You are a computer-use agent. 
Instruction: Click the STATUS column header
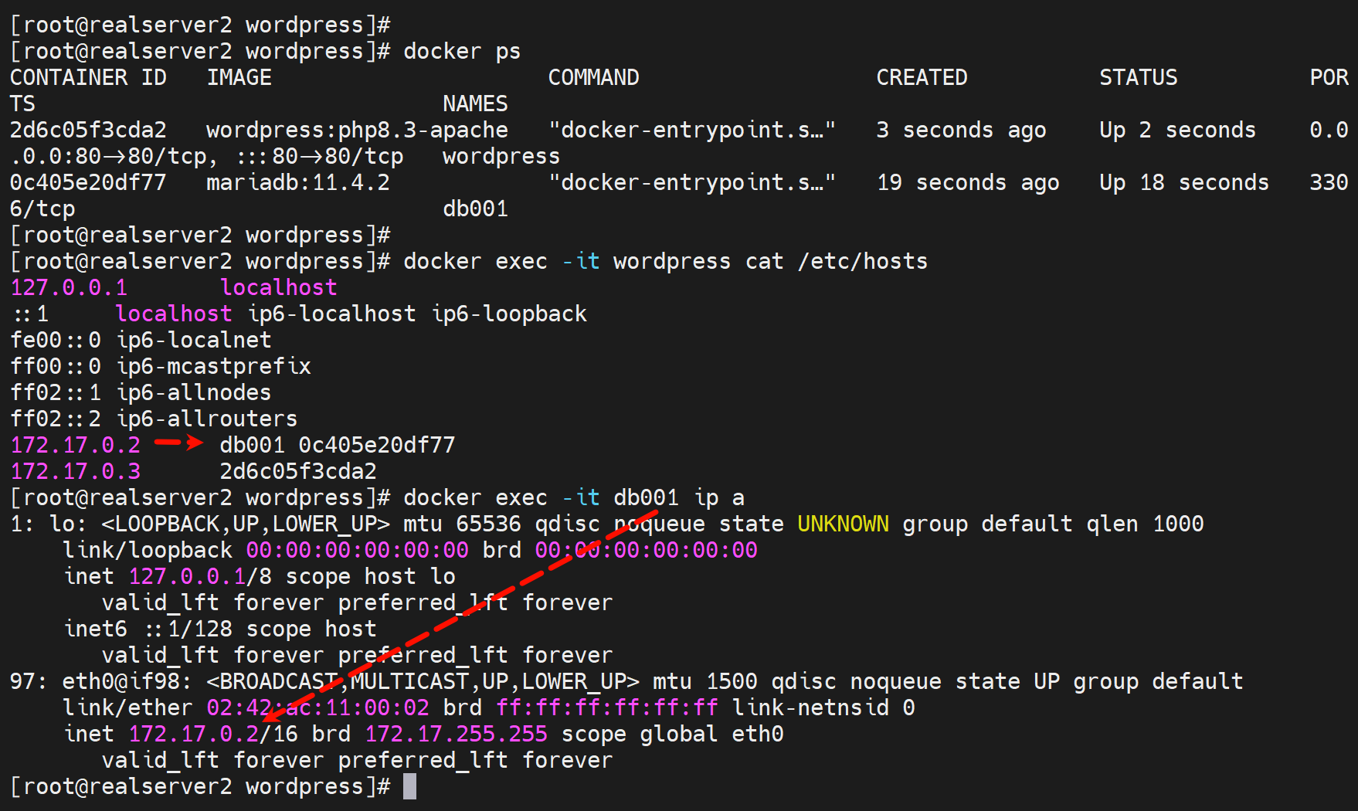point(1138,77)
